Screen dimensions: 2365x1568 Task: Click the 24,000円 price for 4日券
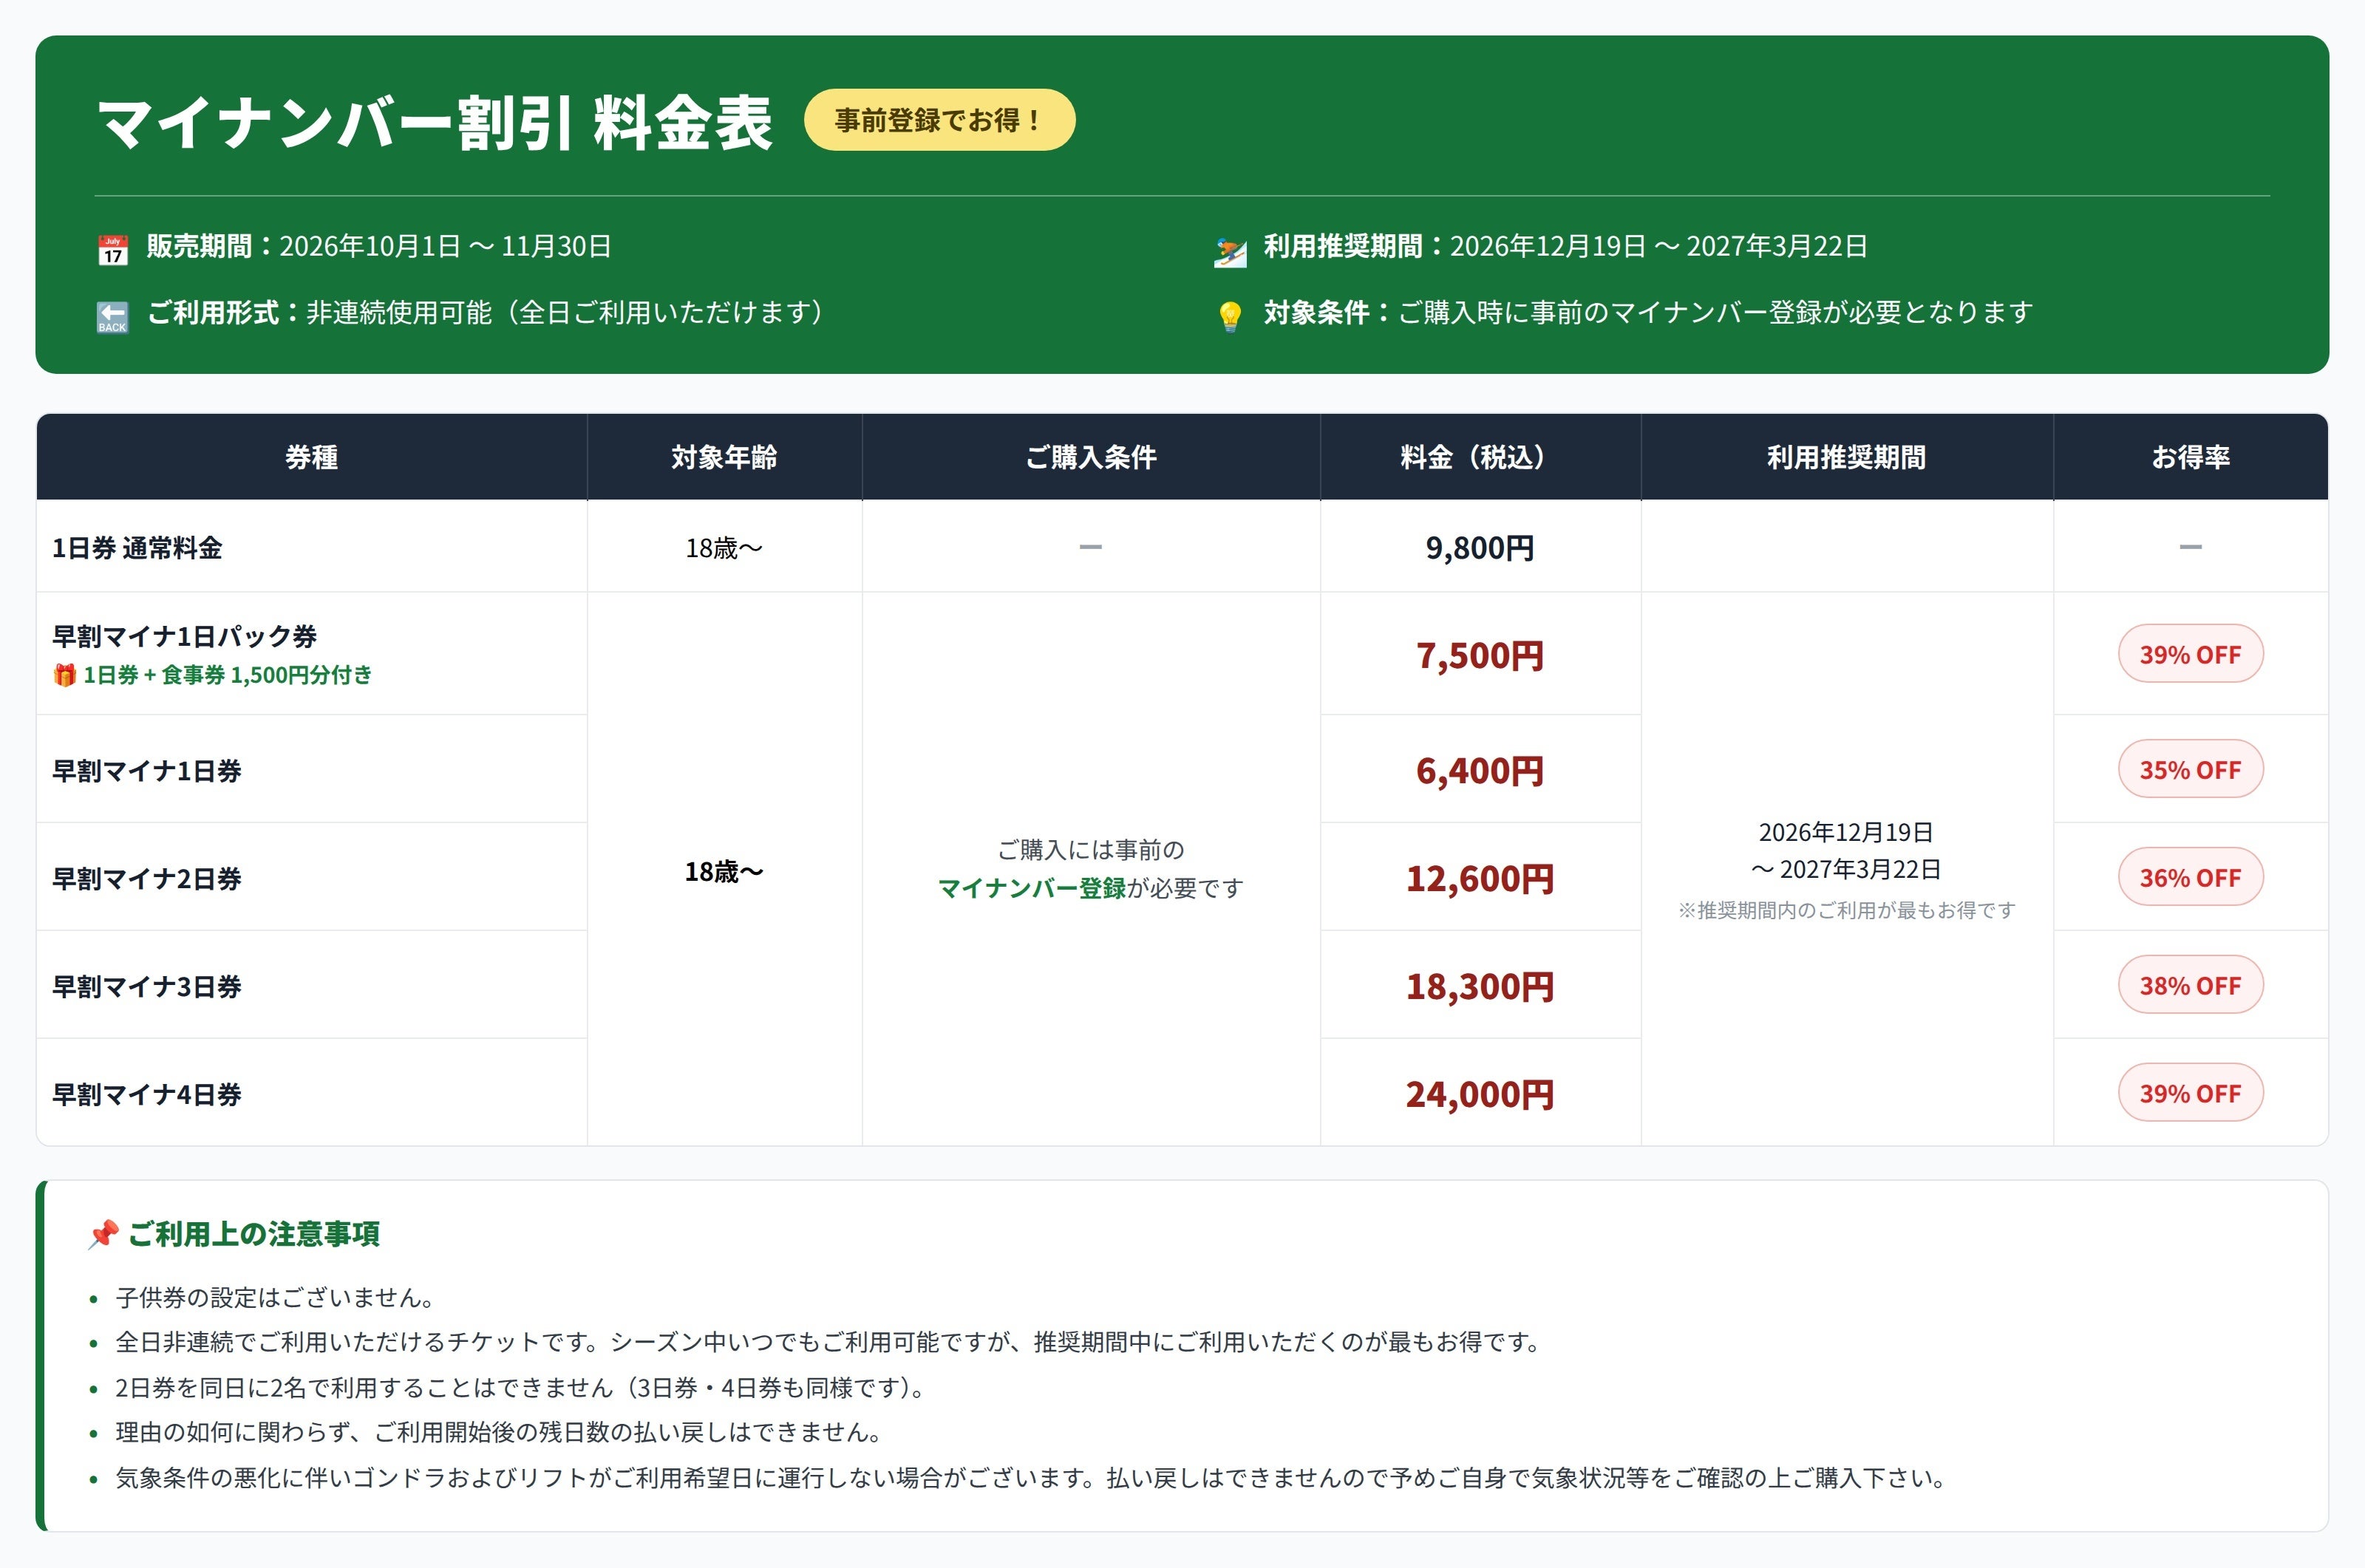click(1480, 1094)
